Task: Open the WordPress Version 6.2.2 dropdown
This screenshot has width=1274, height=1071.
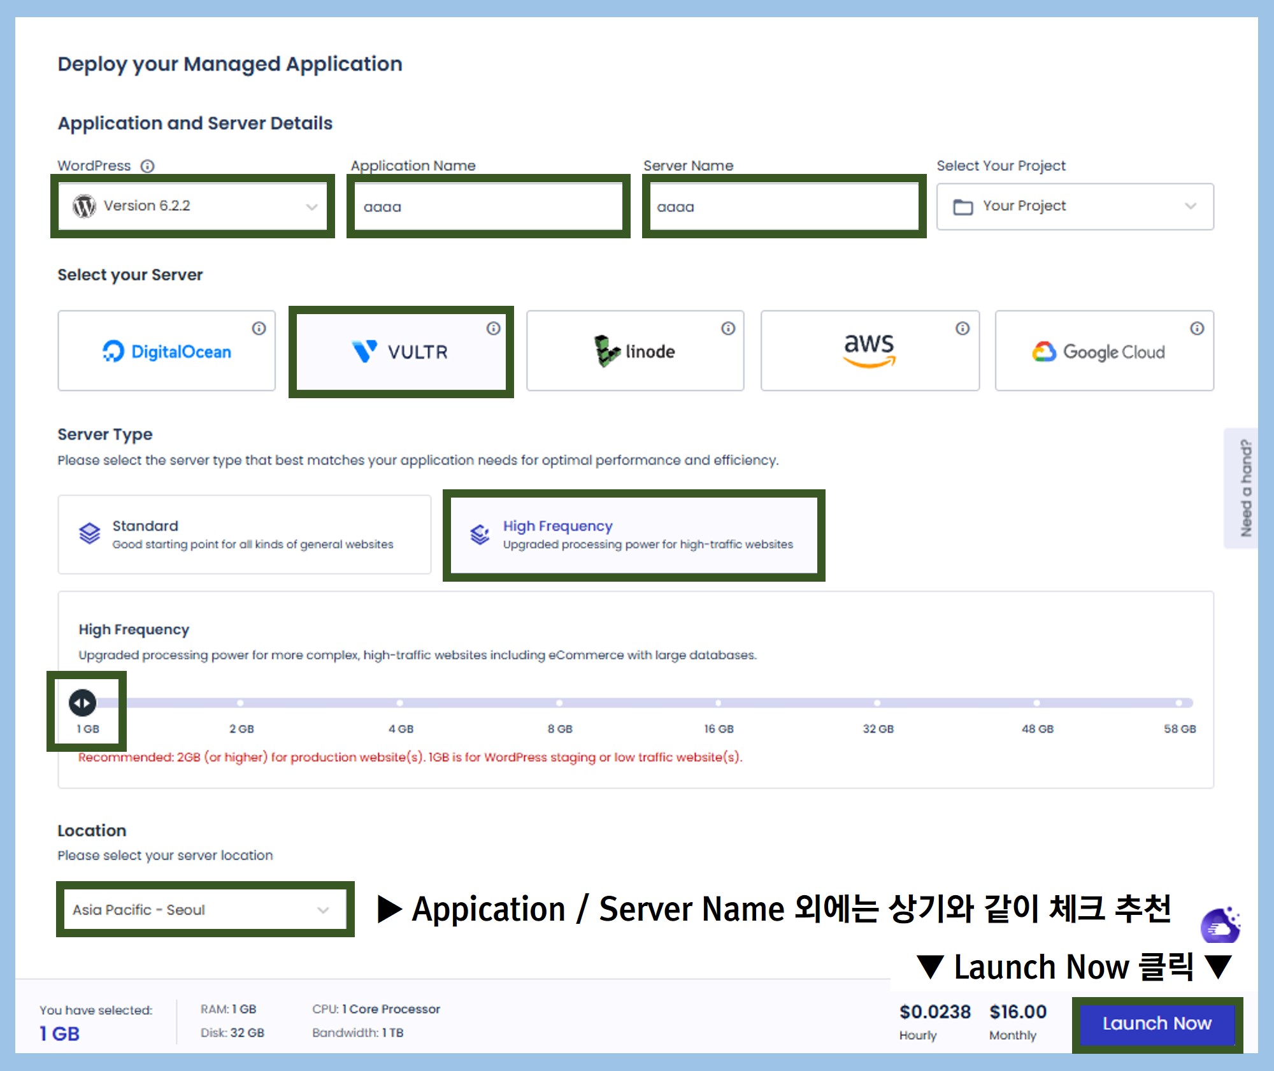Action: pyautogui.click(x=193, y=206)
